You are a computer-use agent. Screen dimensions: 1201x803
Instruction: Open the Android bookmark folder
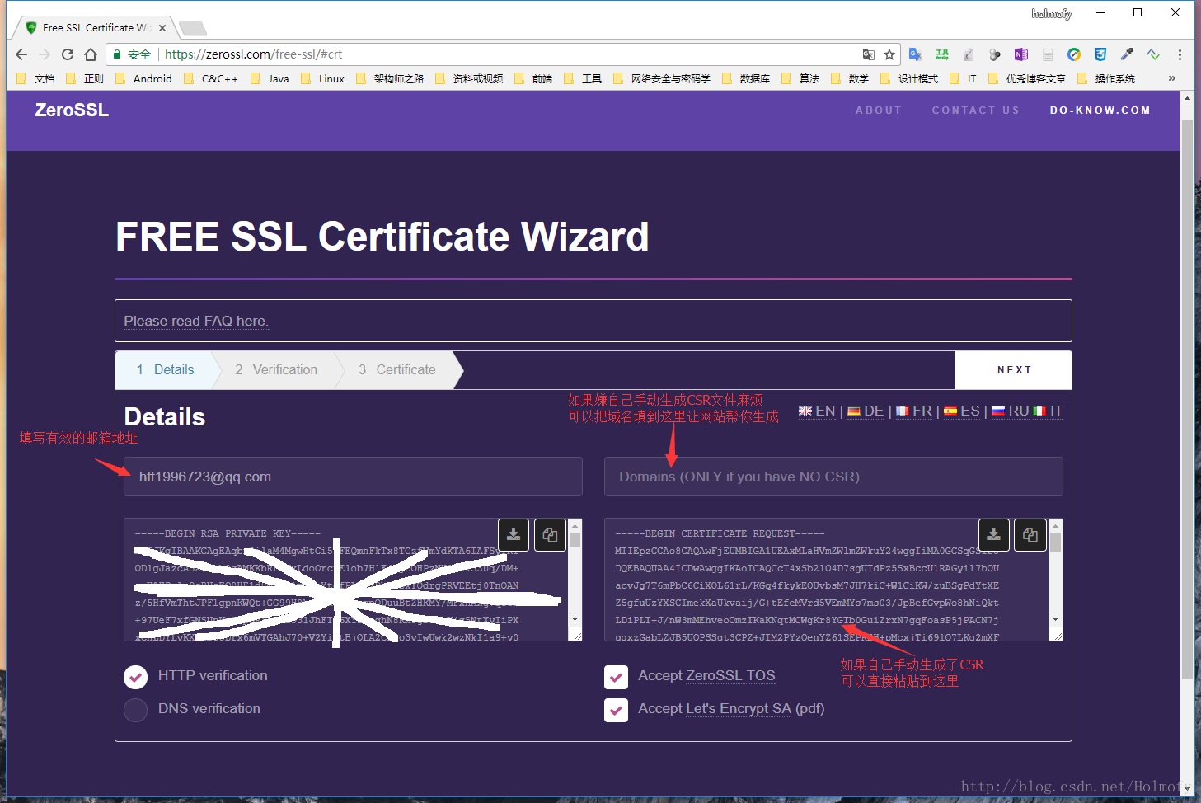[144, 78]
